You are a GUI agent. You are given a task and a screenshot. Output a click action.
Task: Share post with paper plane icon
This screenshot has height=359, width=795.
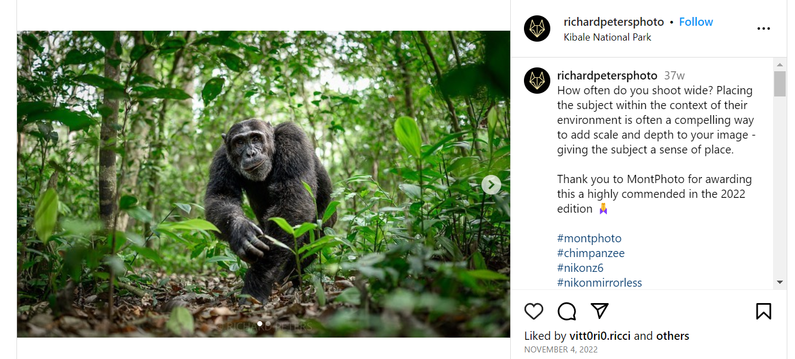(600, 311)
